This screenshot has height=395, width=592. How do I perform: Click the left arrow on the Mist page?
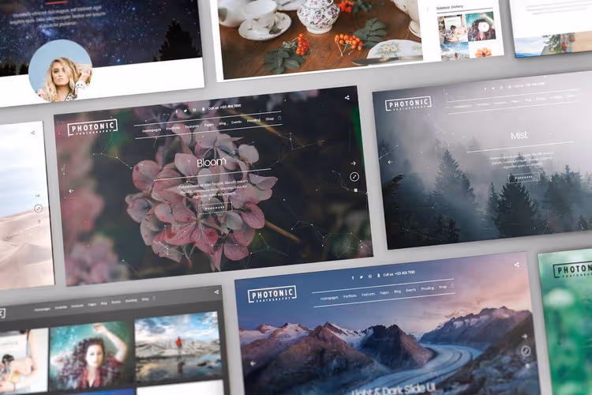pos(390,162)
